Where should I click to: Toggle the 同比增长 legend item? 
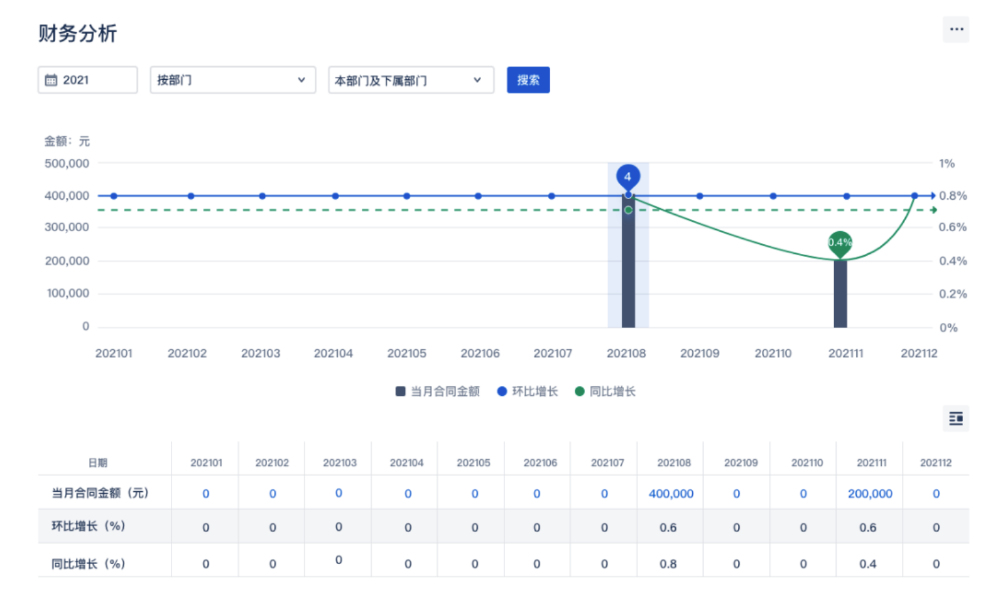(x=606, y=391)
